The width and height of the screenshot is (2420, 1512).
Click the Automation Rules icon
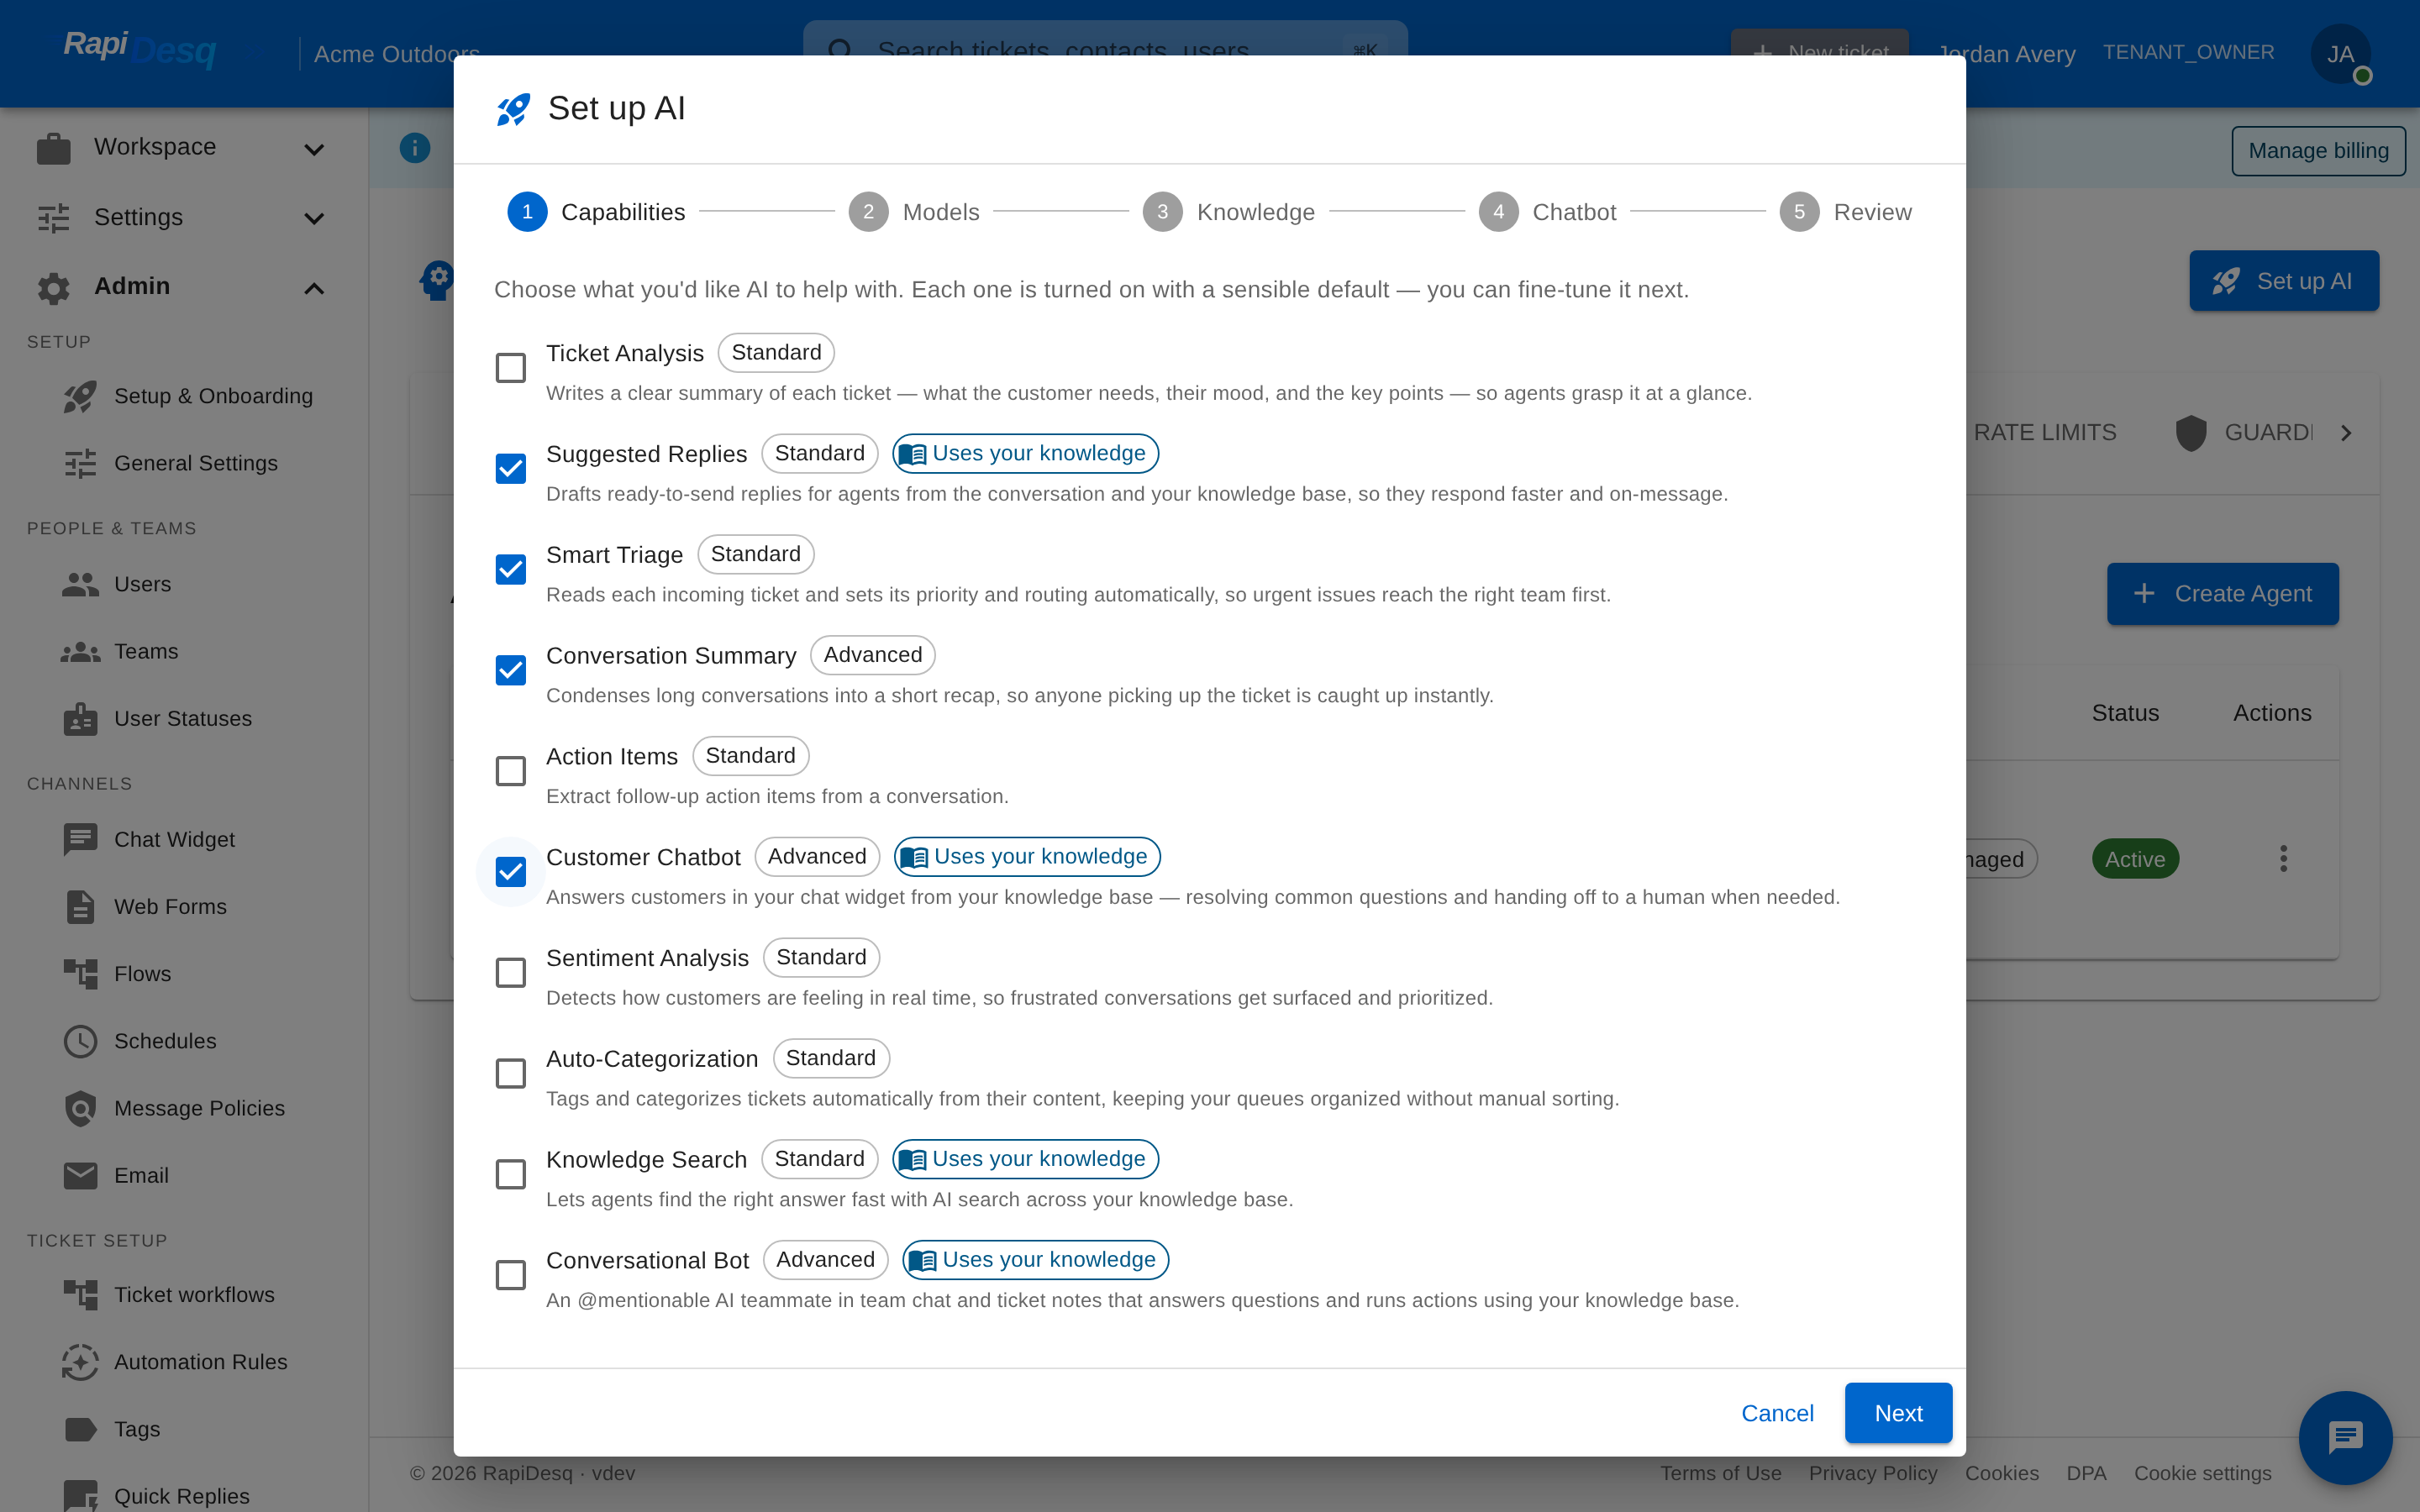pos(80,1362)
